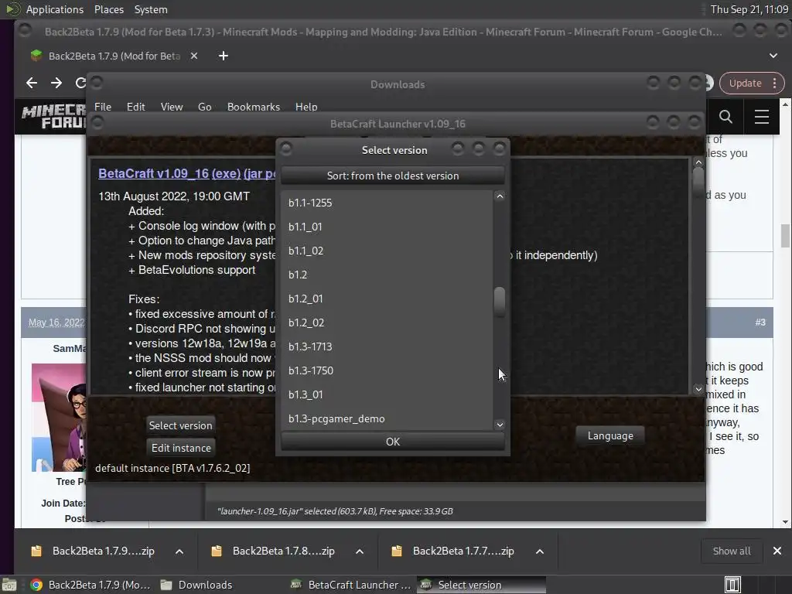Expand options for Back2Beta 1.7.8 zip download
This screenshot has width=792, height=594.
360,551
